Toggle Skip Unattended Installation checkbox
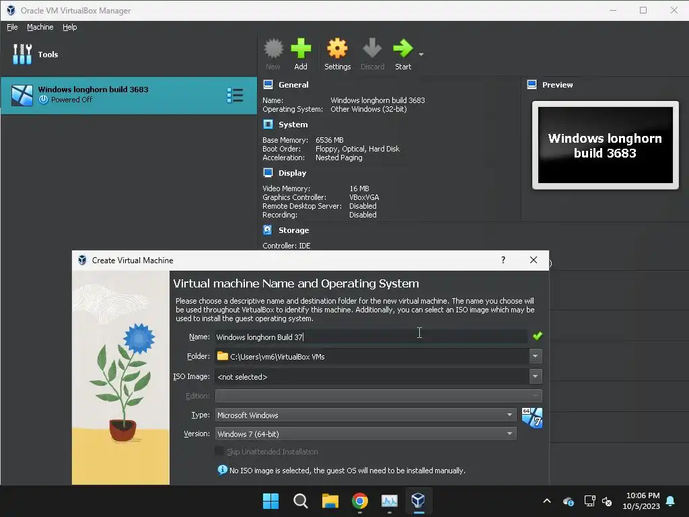Screen dimensions: 689x517 [219, 451]
